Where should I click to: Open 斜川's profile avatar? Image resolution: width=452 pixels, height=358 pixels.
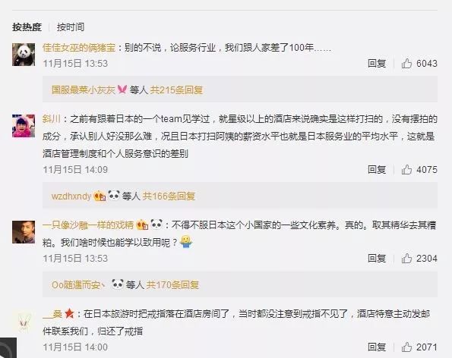(24, 126)
